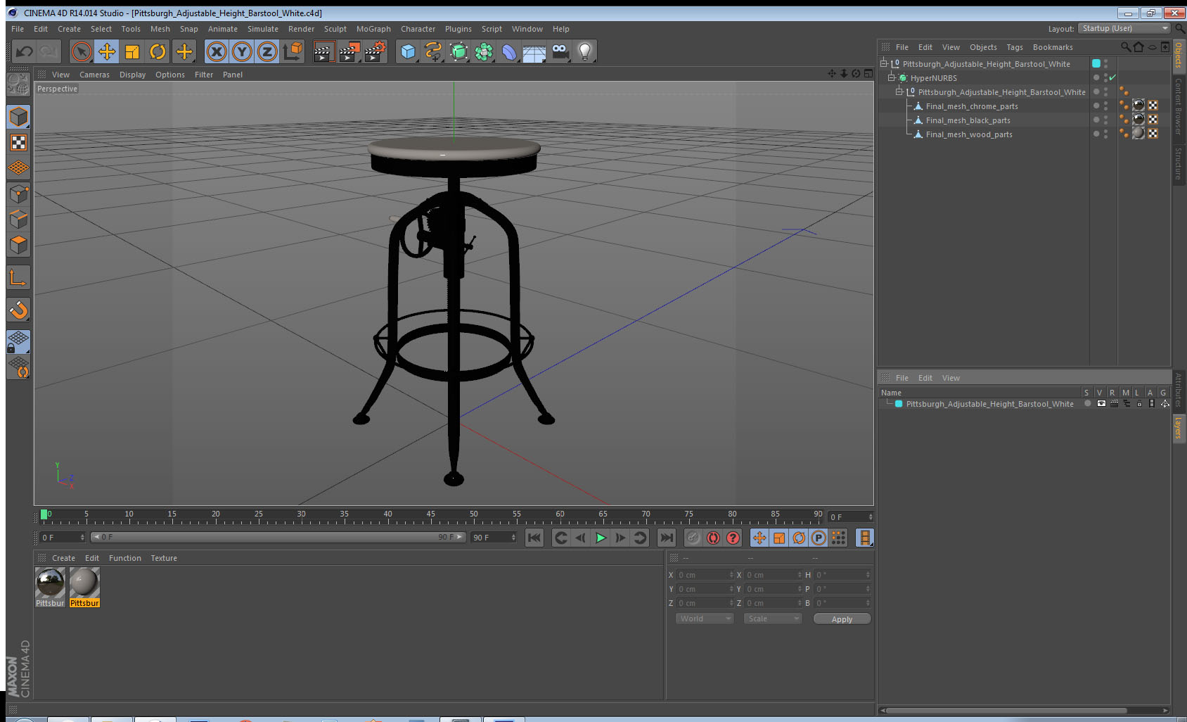This screenshot has width=1187, height=722.
Task: Select the highlighted wood material thumbnail
Action: click(x=84, y=583)
